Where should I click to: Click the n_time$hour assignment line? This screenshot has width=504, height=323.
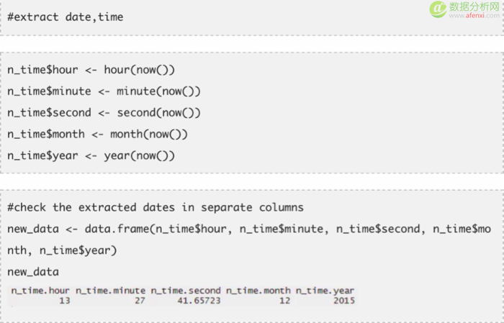point(91,70)
